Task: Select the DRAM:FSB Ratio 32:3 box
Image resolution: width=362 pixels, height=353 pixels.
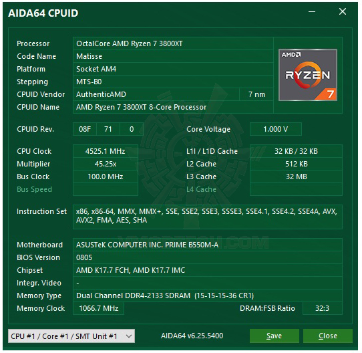Action: pos(323,308)
